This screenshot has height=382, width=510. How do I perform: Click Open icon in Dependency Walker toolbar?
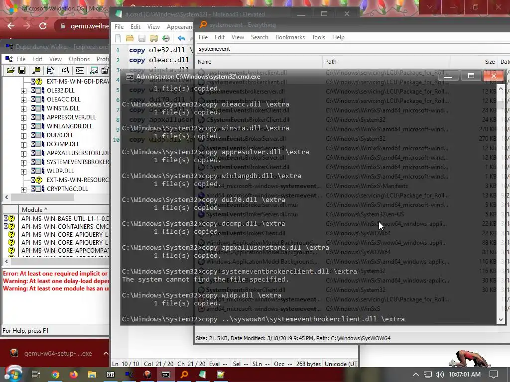point(11,70)
